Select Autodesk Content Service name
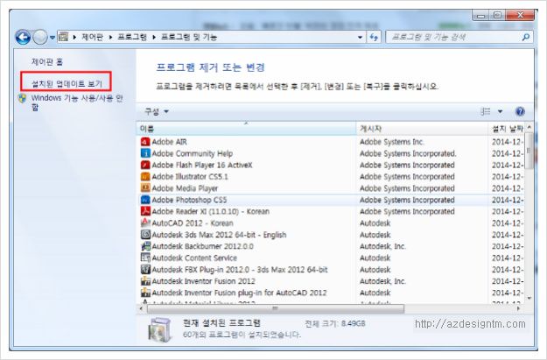This screenshot has height=360, width=547. 194,258
